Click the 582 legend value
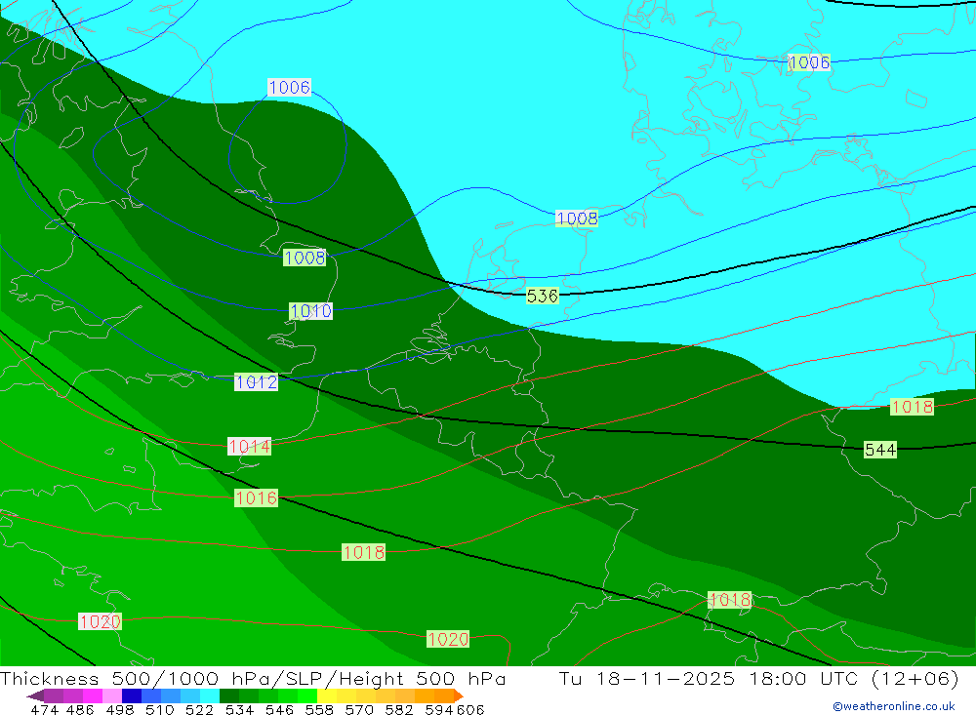The image size is (976, 715). [x=398, y=709]
